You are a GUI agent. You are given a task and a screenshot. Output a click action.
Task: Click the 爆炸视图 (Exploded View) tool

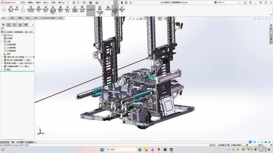122,9
